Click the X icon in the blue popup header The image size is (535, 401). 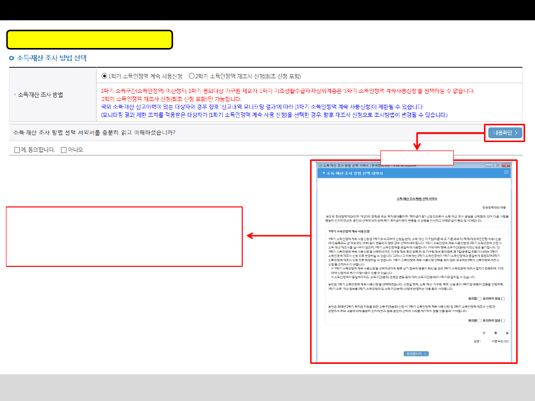click(506, 172)
